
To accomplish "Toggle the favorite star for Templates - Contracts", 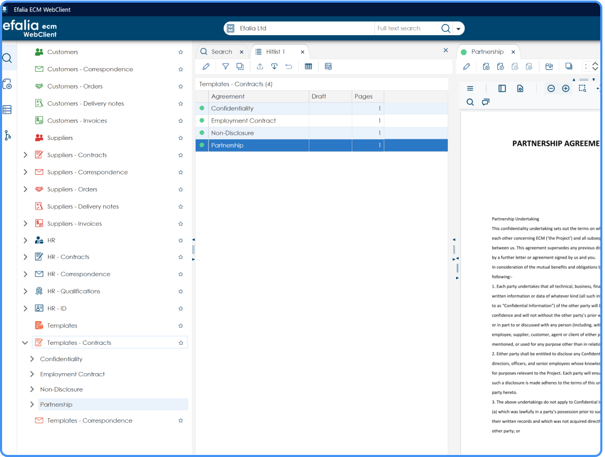I will [x=180, y=342].
